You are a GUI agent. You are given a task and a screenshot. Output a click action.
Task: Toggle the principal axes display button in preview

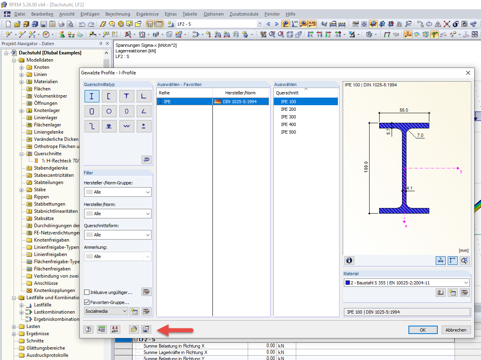pos(453,260)
